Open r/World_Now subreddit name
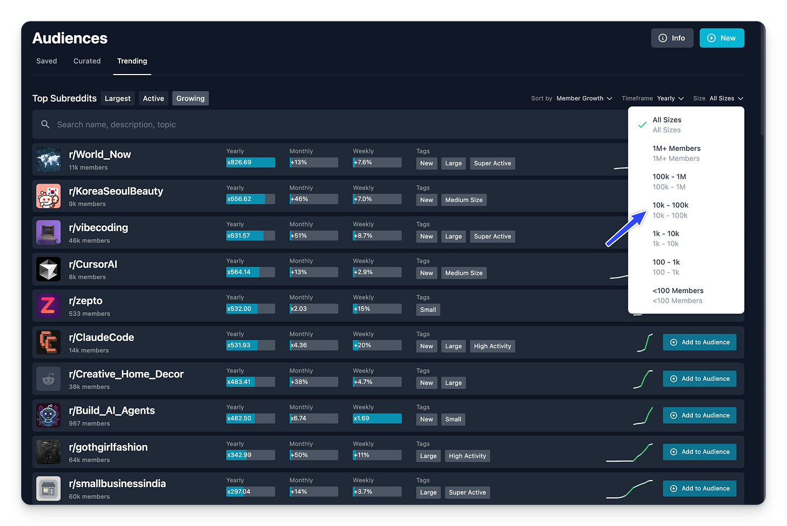Image resolution: width=787 pixels, height=526 pixels. 100,154
